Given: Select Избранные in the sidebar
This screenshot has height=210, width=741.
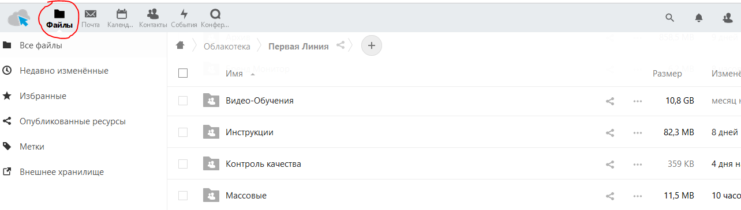Looking at the screenshot, I should coord(43,96).
